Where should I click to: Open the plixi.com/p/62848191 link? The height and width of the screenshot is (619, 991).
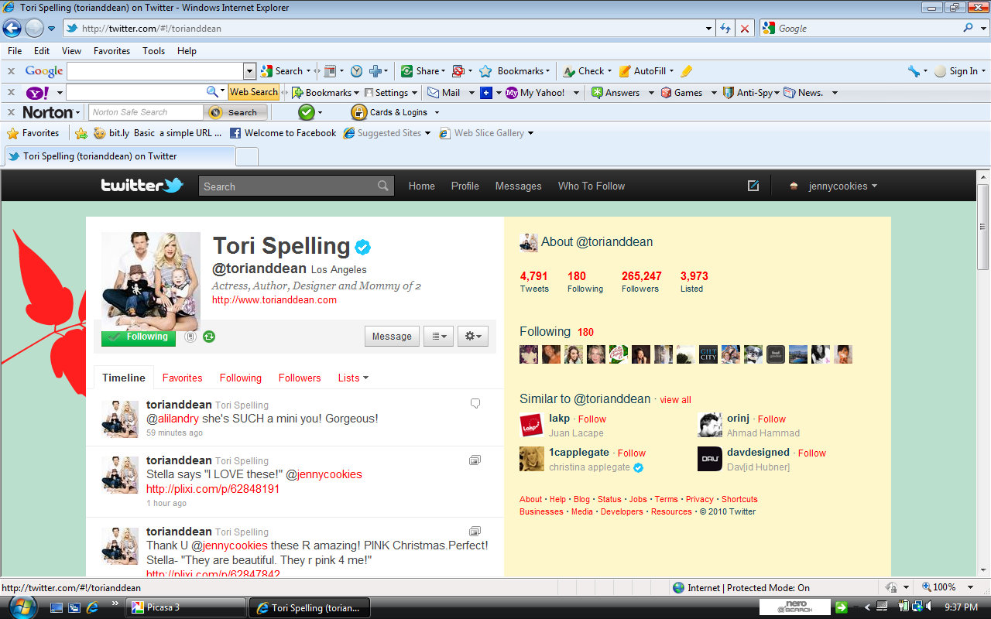click(x=213, y=489)
